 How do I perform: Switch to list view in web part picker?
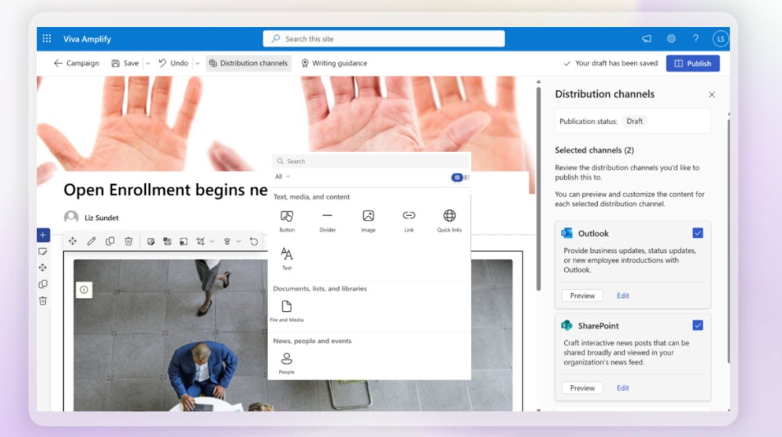(467, 177)
